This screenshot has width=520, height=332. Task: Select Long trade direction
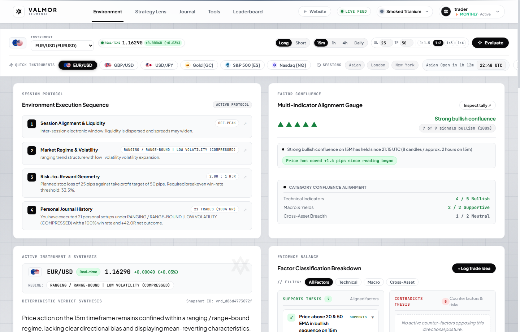pos(283,43)
